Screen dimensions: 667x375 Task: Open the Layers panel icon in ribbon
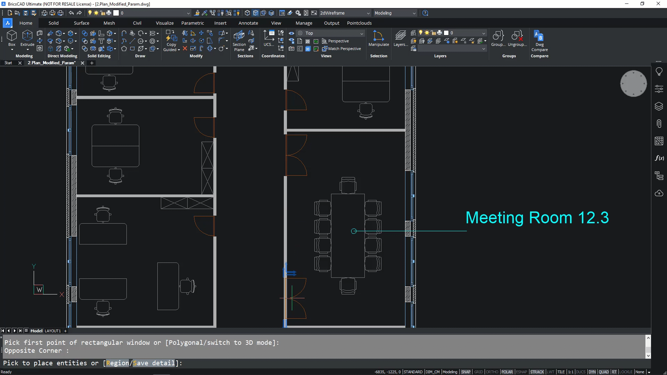[x=400, y=36]
